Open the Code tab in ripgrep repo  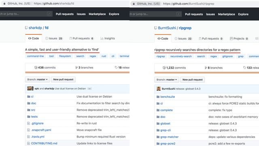click(x=163, y=39)
